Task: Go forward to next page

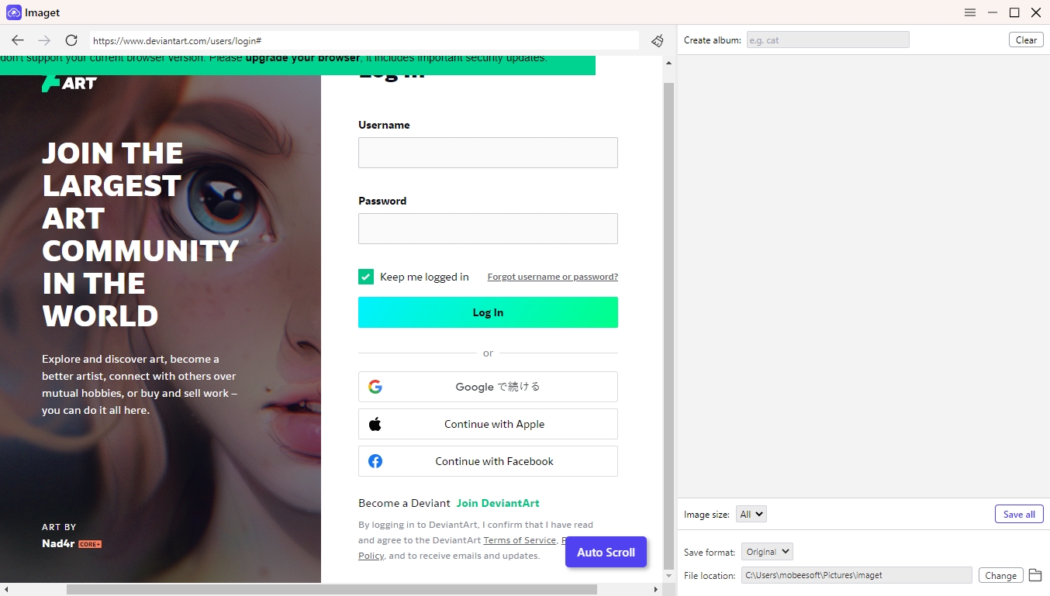Action: [x=44, y=40]
